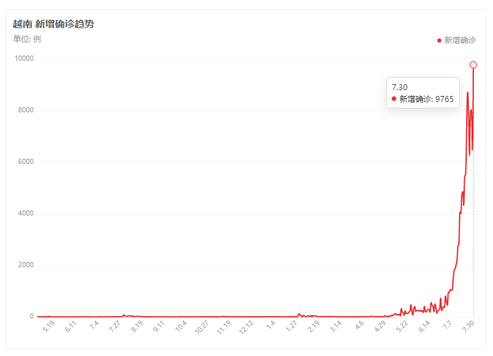Click the 10000 y-axis label
Screen dimensions: 493x356
click(24, 58)
